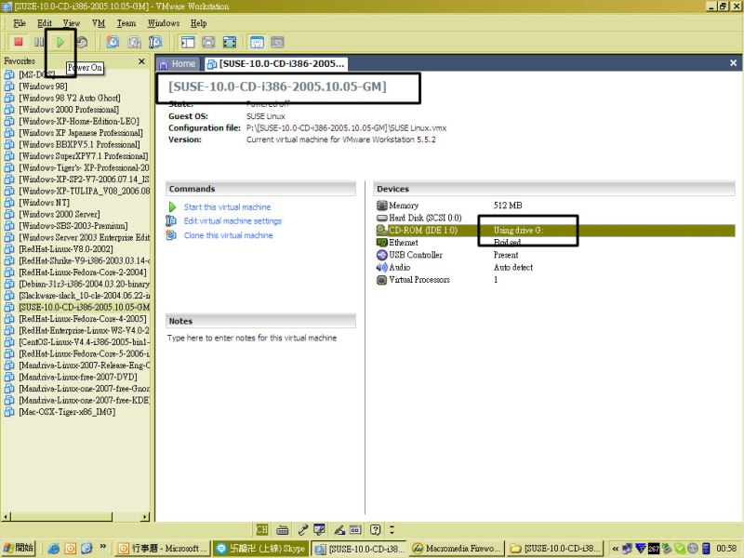Switch to Macromedia Fireworks taskbar button

455,549
